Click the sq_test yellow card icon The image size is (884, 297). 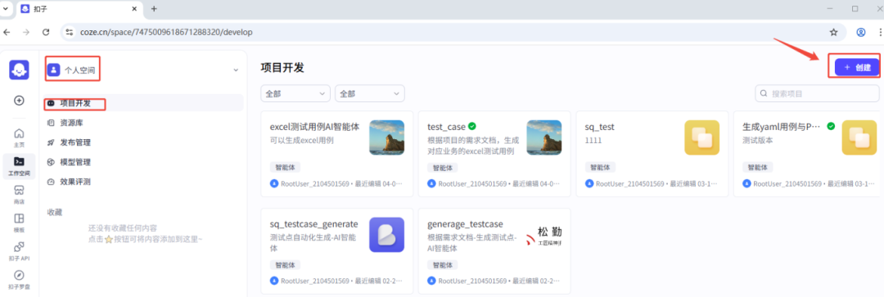click(702, 137)
